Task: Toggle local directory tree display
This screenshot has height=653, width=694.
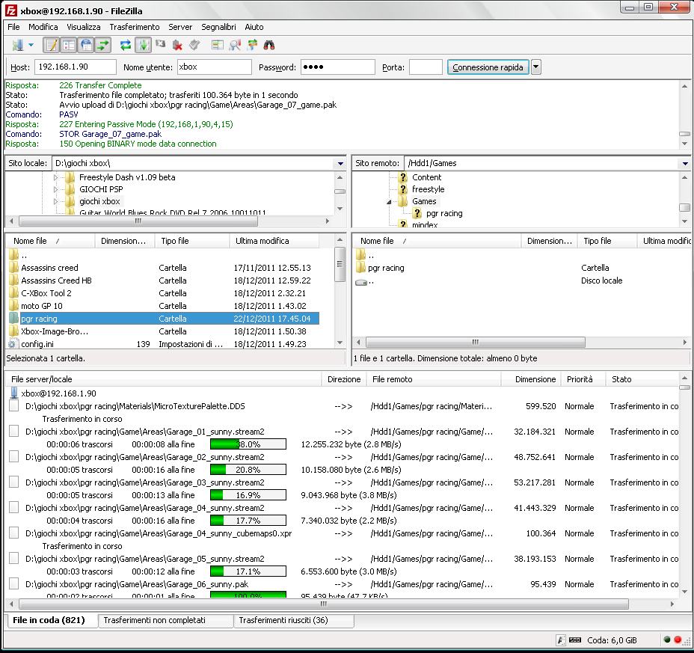Action: click(69, 45)
